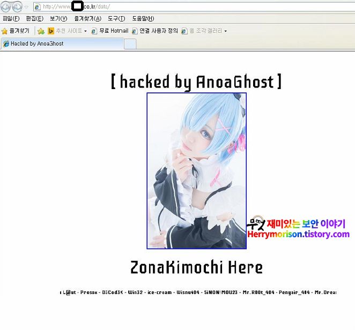Click the browser Forward arrow button

tap(17, 7)
